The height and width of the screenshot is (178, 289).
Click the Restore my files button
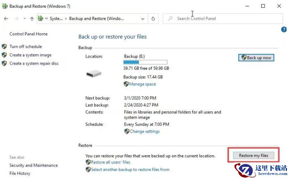253,156
